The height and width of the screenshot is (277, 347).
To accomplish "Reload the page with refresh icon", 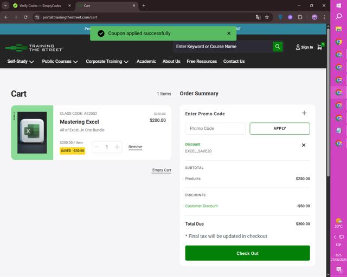I will click(x=25, y=17).
